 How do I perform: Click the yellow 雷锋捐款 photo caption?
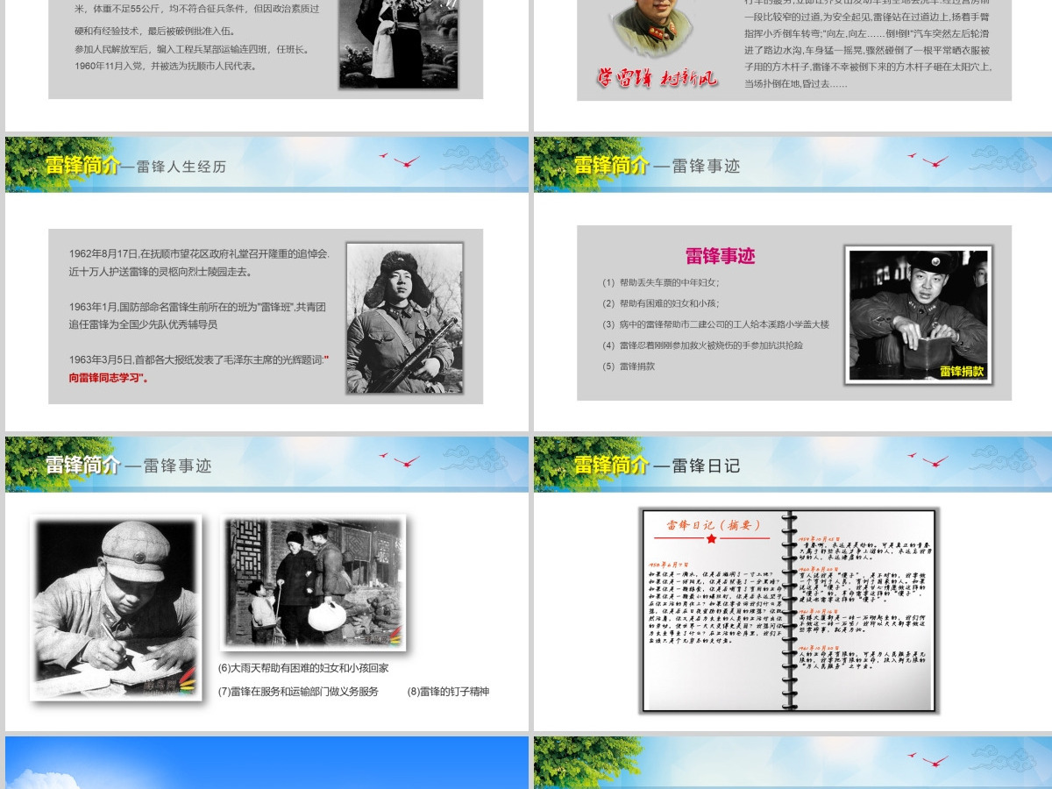pyautogui.click(x=962, y=371)
